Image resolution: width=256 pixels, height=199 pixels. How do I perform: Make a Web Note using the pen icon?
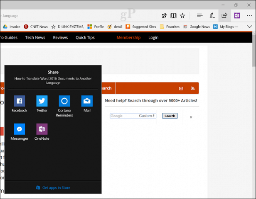coord(212,15)
